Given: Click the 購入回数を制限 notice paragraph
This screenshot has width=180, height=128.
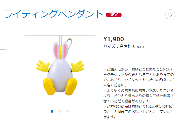Looking at the screenshot, I should (x=138, y=96).
